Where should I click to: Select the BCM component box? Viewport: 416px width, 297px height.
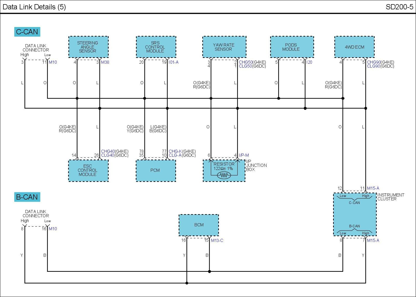[x=199, y=225]
